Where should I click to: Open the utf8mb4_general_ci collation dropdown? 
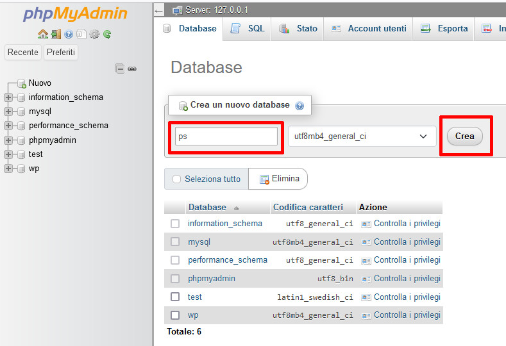[362, 136]
